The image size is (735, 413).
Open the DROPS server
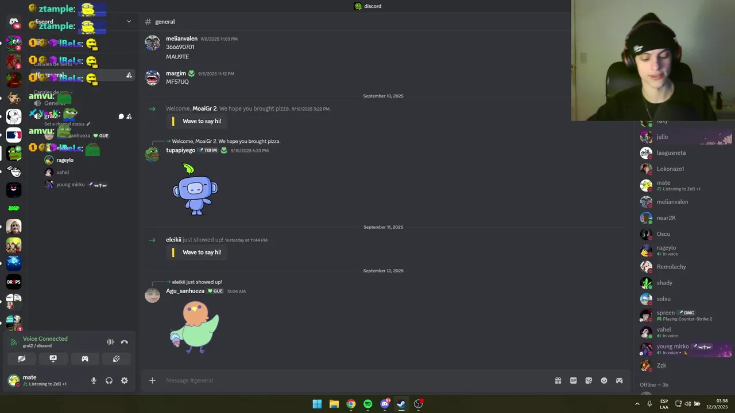point(14,282)
